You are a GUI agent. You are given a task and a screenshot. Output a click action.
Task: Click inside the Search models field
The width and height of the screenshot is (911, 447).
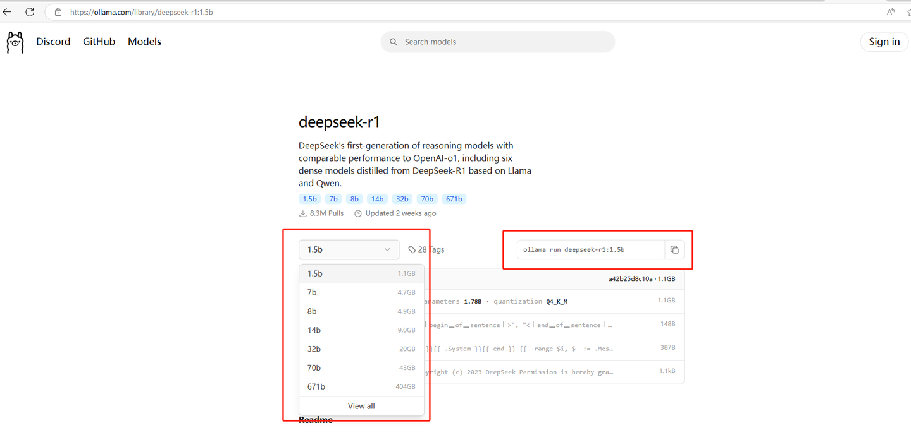[497, 41]
